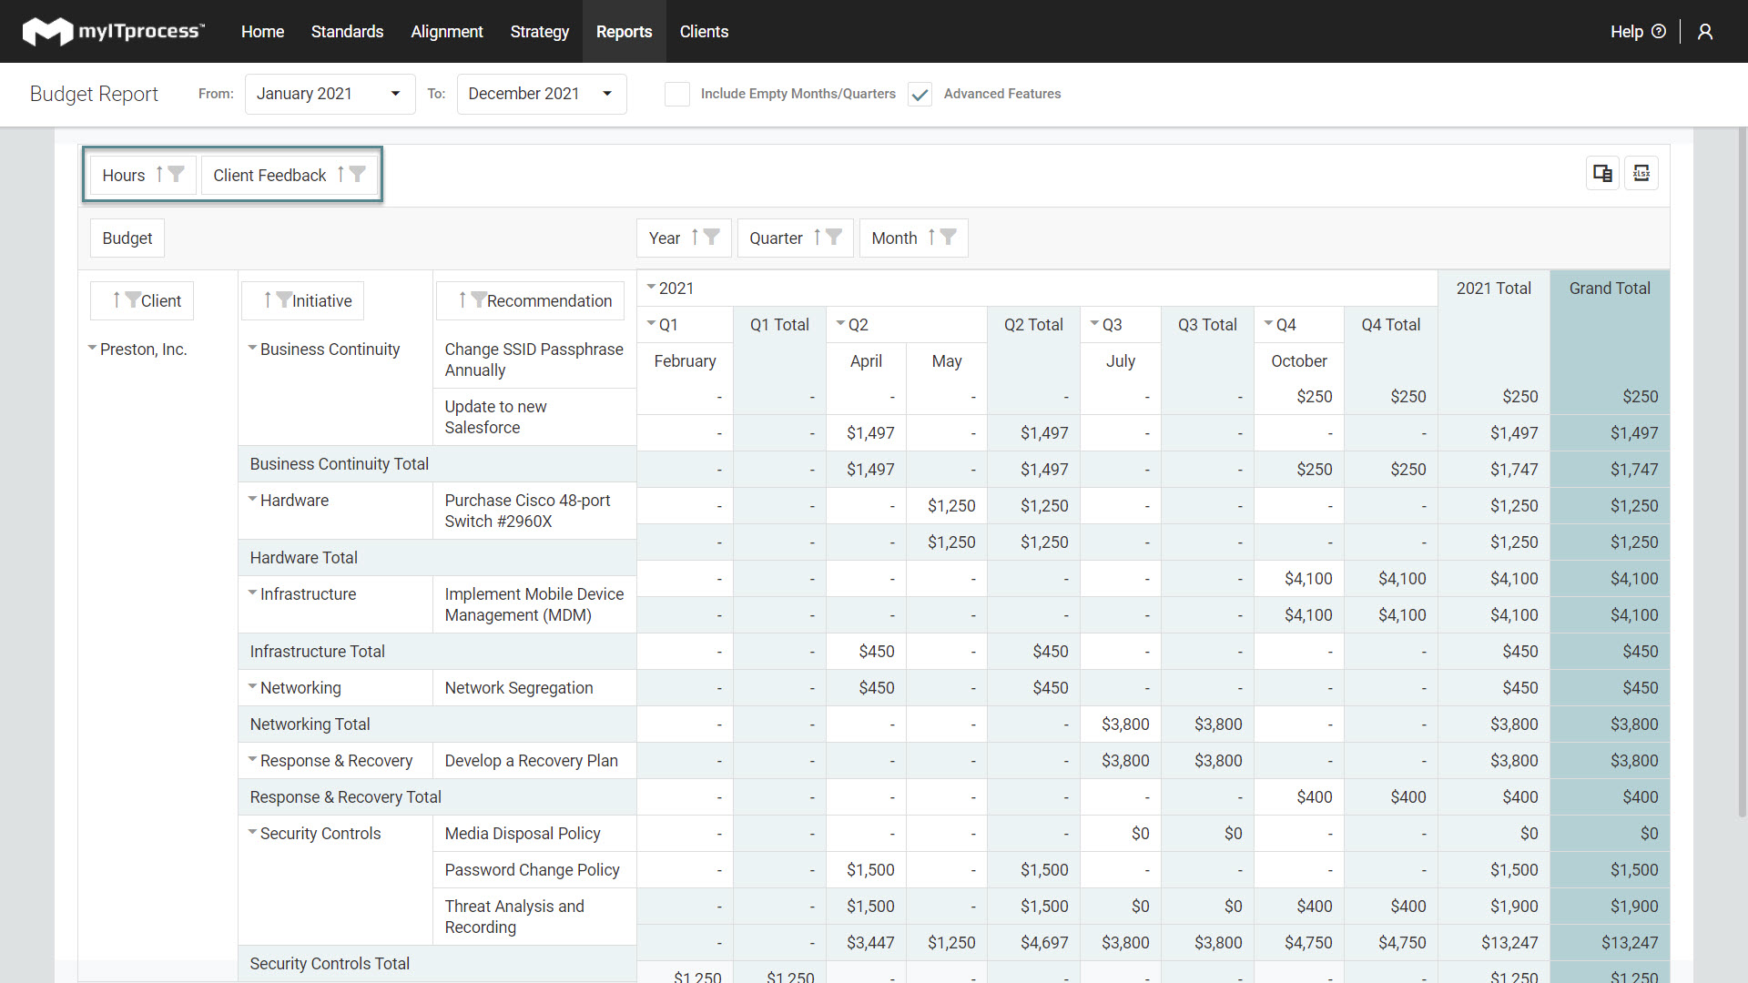Sort arrow on the Initiative field
The image size is (1748, 983).
[268, 299]
